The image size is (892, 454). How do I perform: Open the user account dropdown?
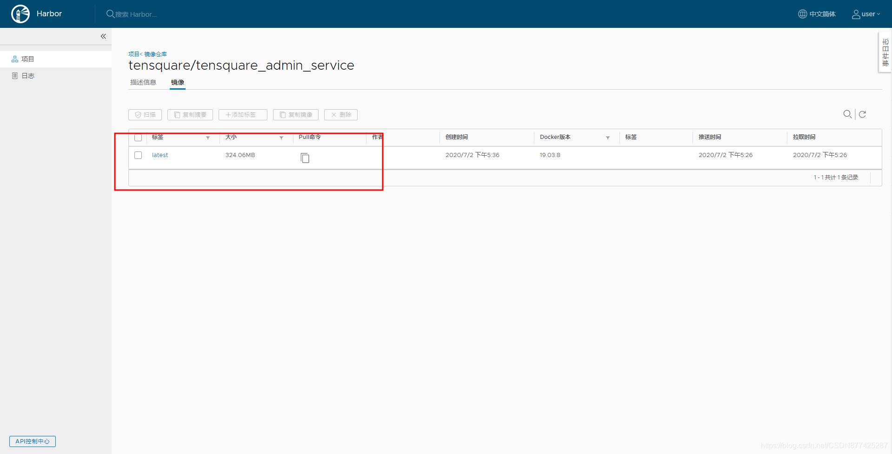(866, 14)
